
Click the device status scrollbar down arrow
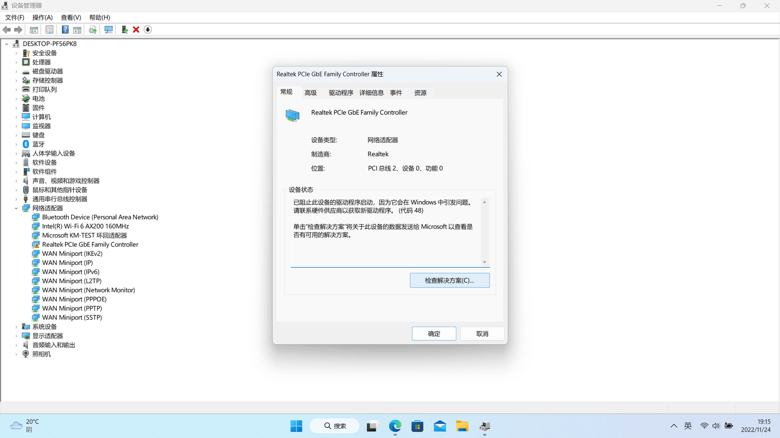(x=484, y=262)
